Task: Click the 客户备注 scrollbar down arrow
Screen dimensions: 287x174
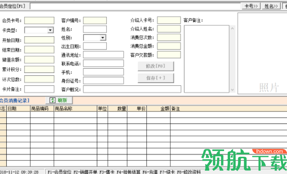Action: click(x=233, y=90)
